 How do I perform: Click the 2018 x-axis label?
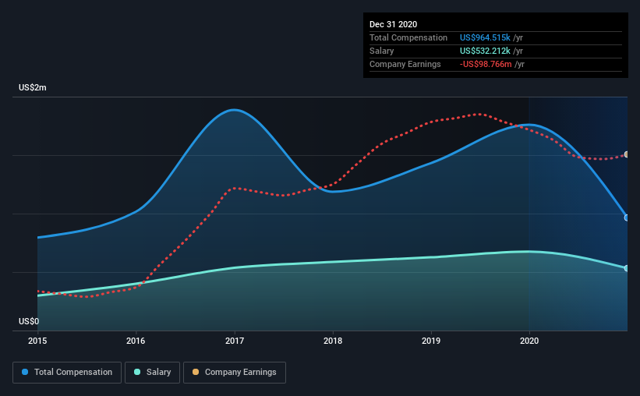[333, 341]
